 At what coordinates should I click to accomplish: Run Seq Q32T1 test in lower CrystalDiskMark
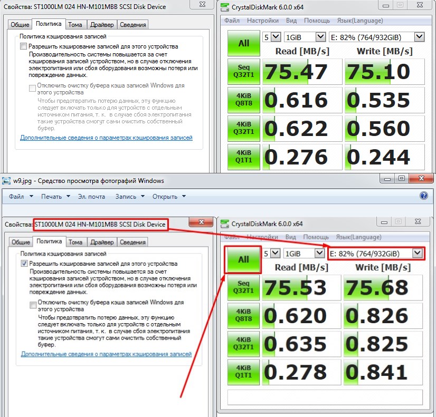click(x=243, y=287)
